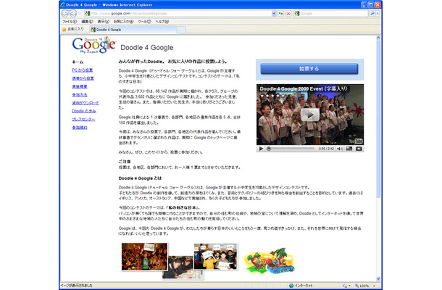
Task: Click the magnifier search button
Action: (x=372, y=13)
